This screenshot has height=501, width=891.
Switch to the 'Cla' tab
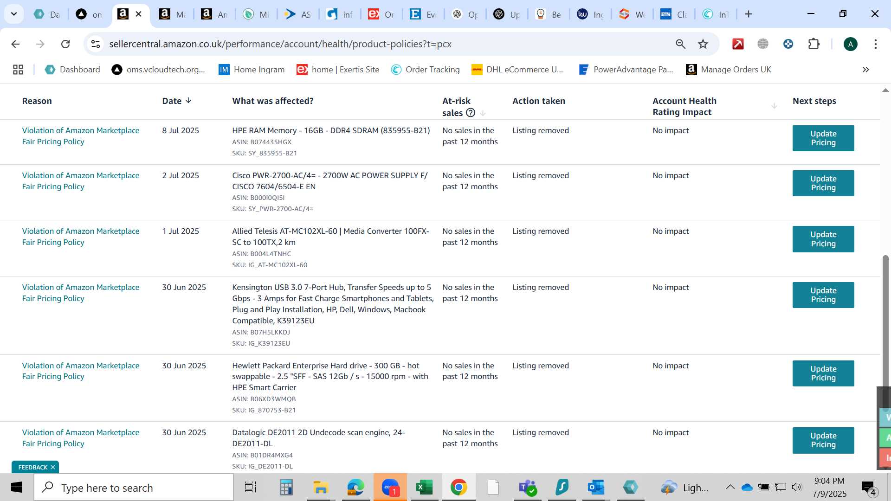(x=674, y=14)
